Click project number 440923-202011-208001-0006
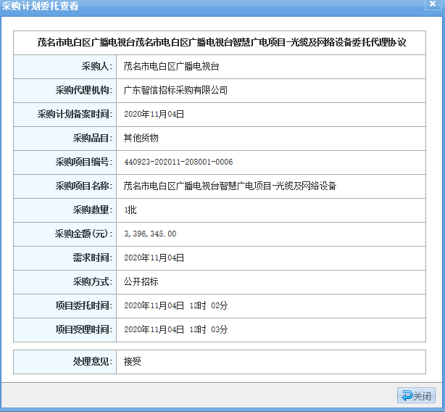The height and width of the screenshot is (412, 445). coord(178,162)
